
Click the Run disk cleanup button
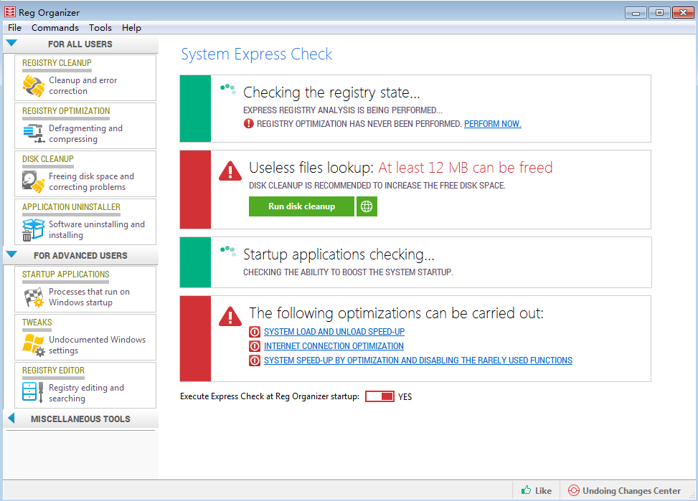301,206
